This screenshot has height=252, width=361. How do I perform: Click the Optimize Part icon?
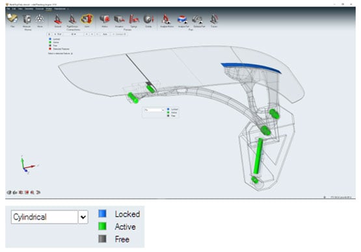point(198,19)
